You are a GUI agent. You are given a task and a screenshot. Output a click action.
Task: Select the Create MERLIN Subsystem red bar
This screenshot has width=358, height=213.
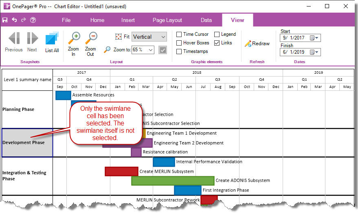[121, 171]
